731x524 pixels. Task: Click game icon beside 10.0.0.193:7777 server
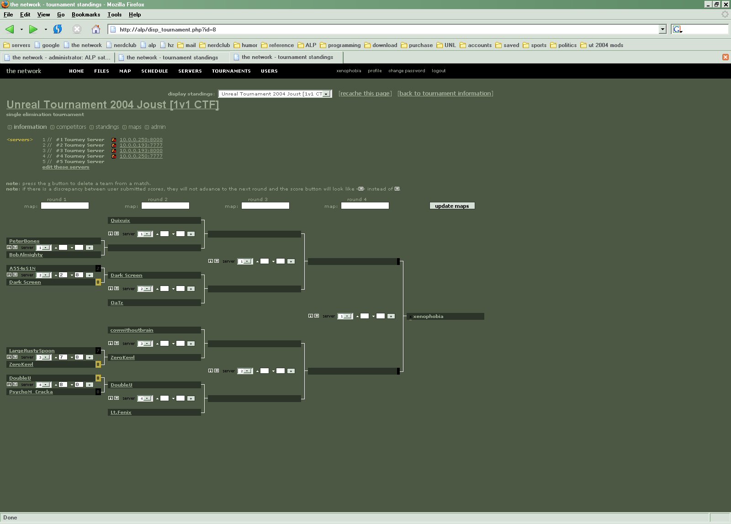(114, 145)
